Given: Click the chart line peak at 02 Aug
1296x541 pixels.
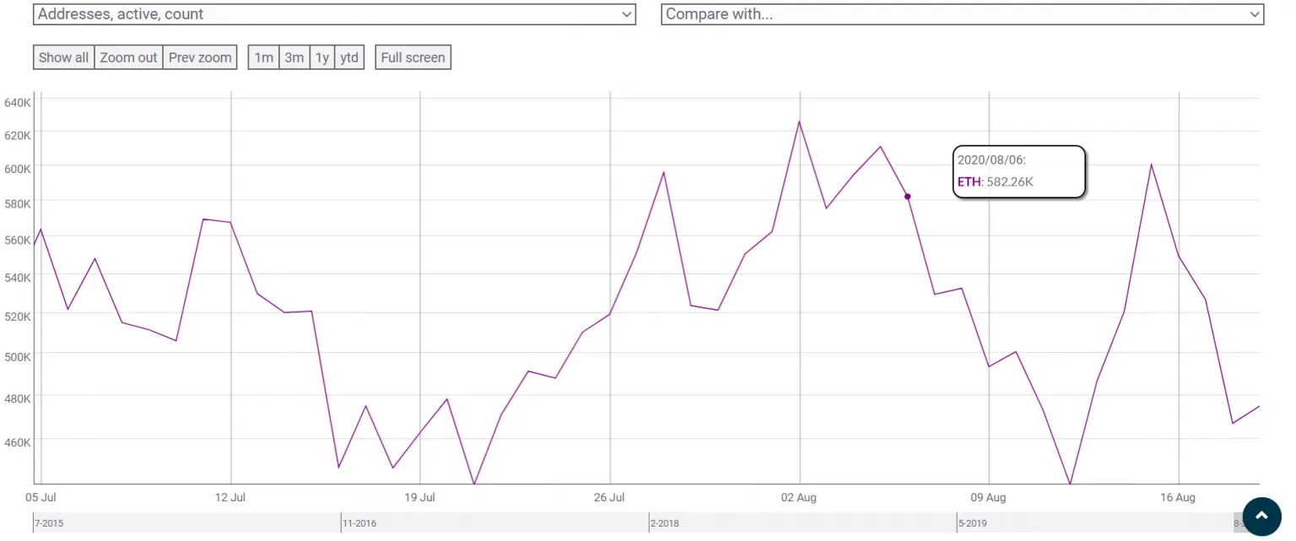Looking at the screenshot, I should 799,122.
